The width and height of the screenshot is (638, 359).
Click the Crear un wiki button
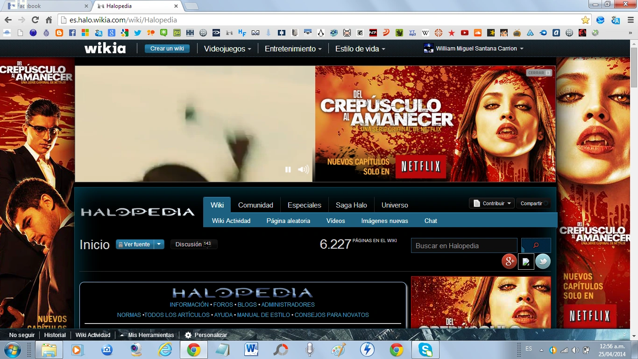[x=167, y=49]
